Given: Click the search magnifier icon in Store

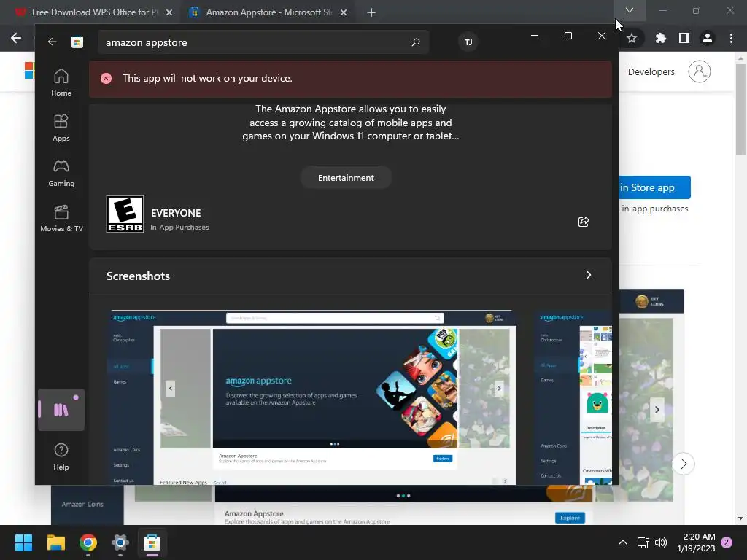Looking at the screenshot, I should coord(415,42).
